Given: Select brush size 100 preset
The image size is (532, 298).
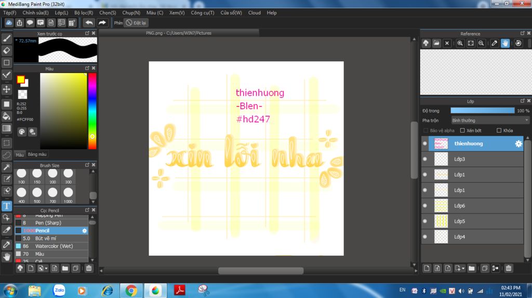Looking at the screenshot, I should [x=21, y=176].
